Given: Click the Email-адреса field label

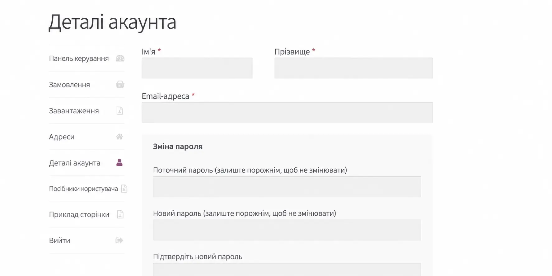Looking at the screenshot, I should coord(166,96).
